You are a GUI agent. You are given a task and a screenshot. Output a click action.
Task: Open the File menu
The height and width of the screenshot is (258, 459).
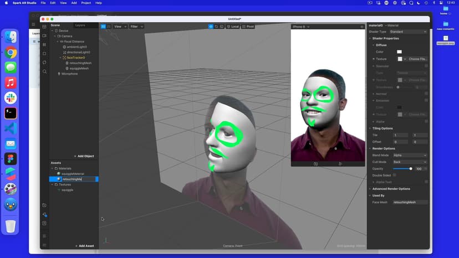(43, 3)
